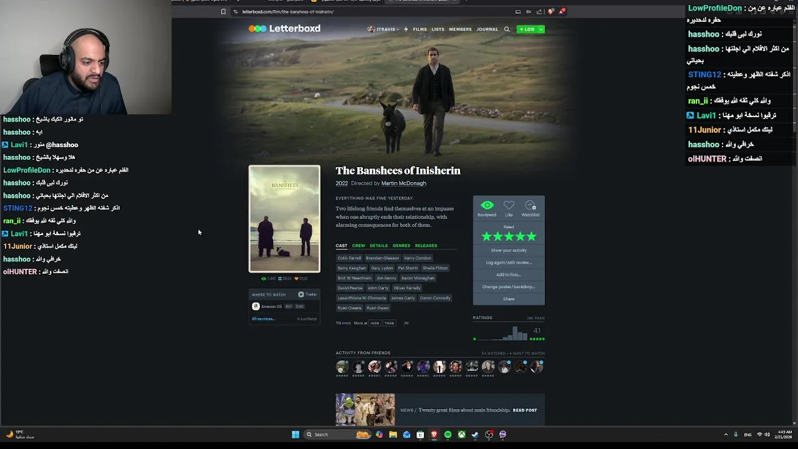Screen dimensions: 798x449
Task: Select the Cast tab
Action: [342, 246]
